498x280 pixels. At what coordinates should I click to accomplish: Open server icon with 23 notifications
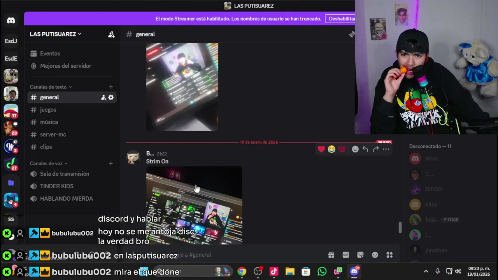(x=11, y=129)
